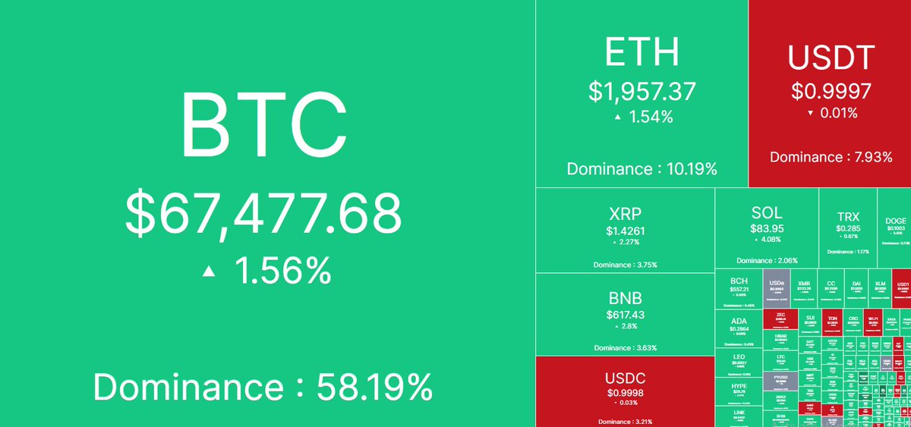Open the red ZEC tile
Image resolution: width=911 pixels, height=427 pixels.
(780, 319)
